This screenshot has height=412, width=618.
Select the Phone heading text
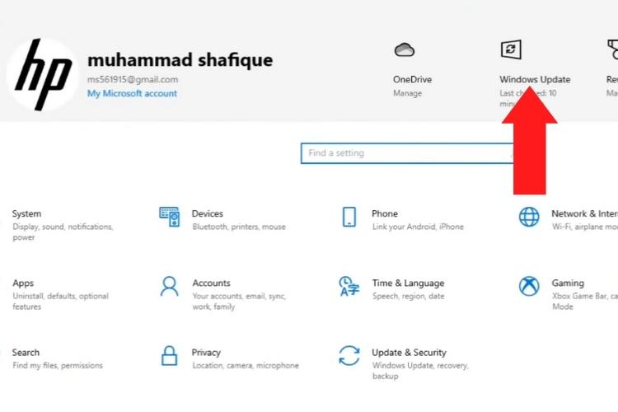click(385, 213)
